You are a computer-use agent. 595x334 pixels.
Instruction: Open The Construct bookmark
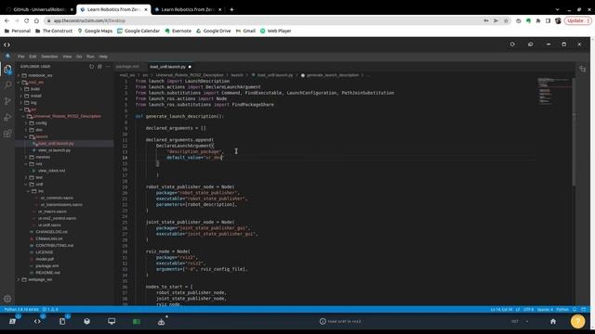coord(54,31)
